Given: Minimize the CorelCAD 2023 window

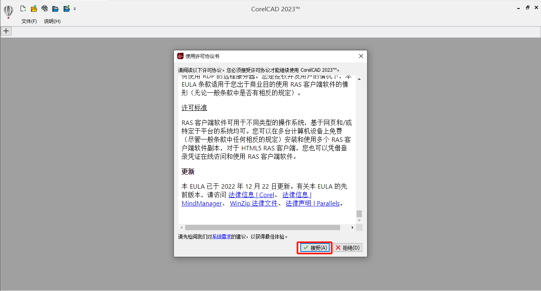Looking at the screenshot, I should coord(519,7).
